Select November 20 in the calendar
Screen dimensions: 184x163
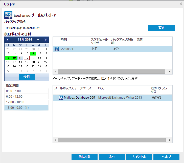tap(33, 62)
